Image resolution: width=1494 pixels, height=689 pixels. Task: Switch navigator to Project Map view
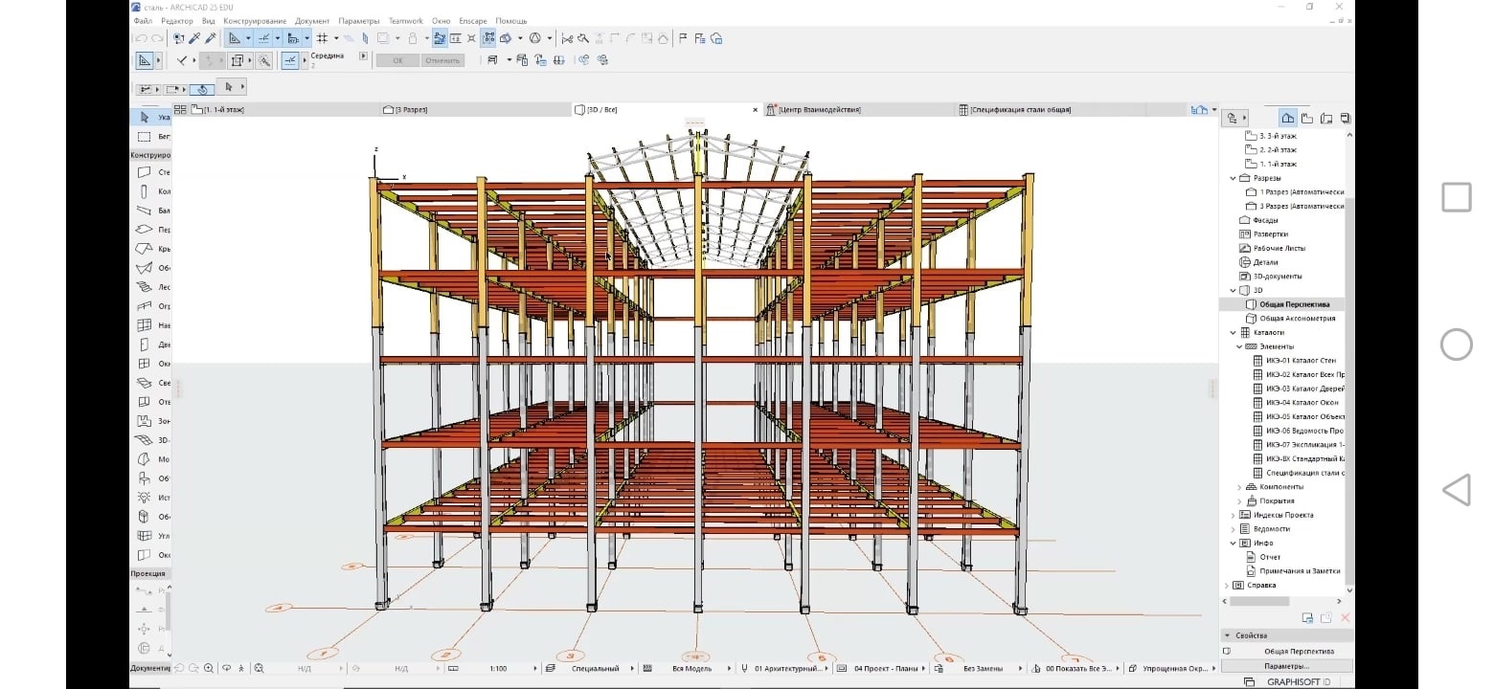pyautogui.click(x=1288, y=118)
